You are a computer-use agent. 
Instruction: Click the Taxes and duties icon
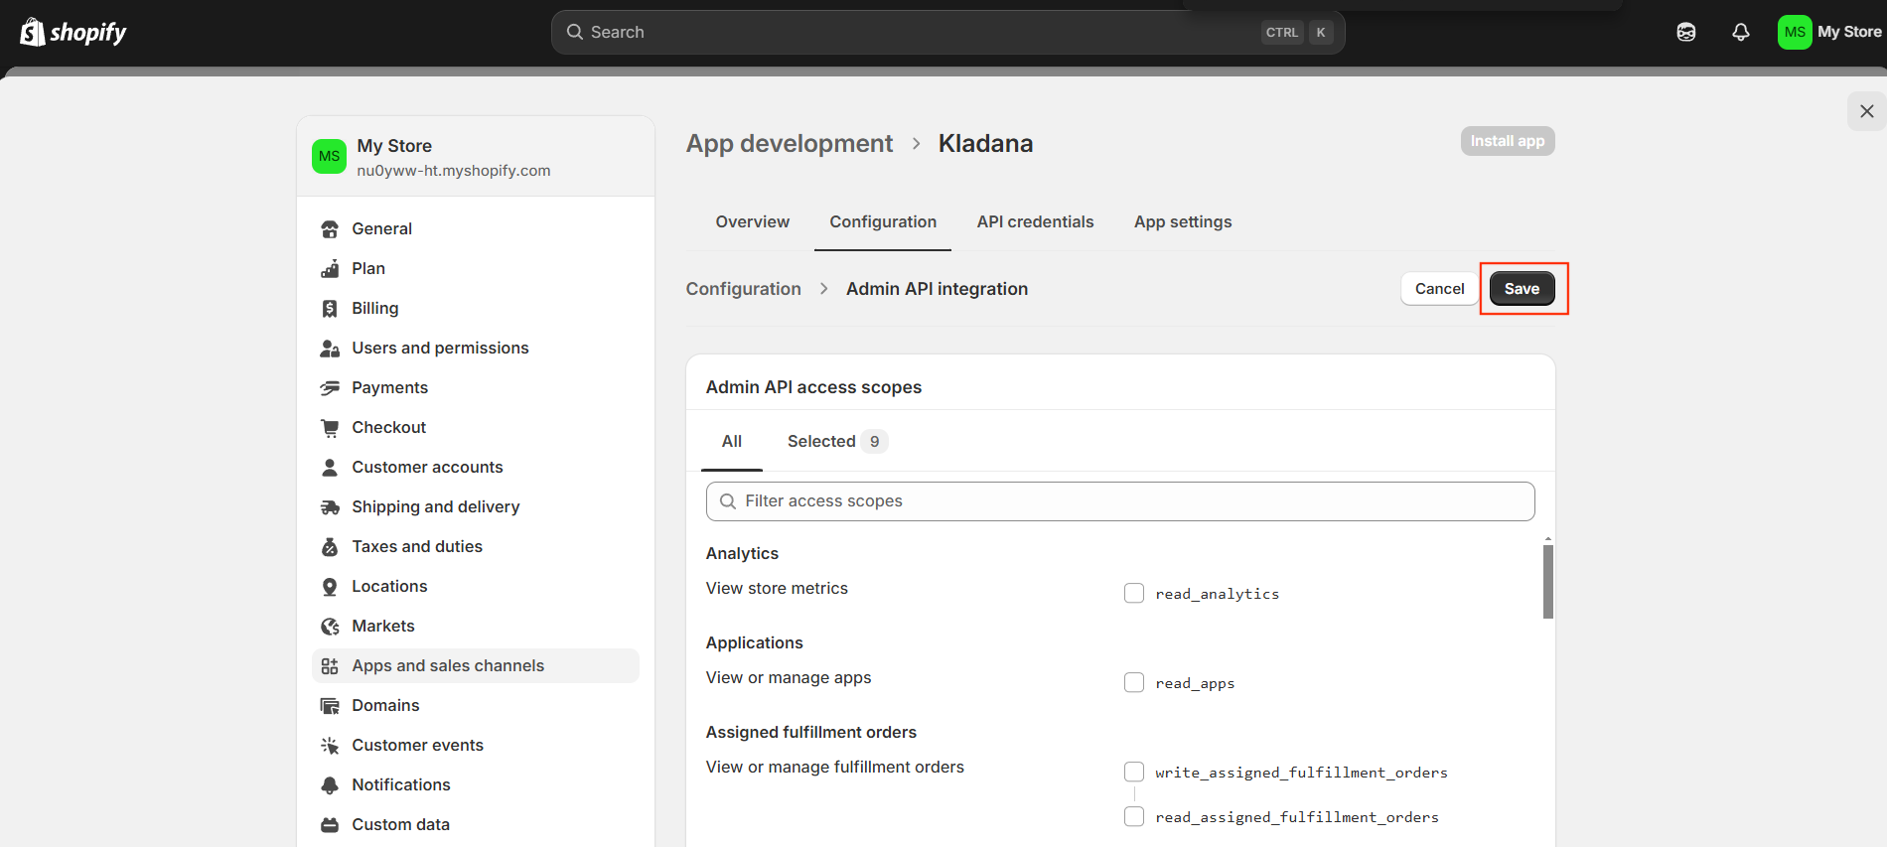[x=330, y=547]
